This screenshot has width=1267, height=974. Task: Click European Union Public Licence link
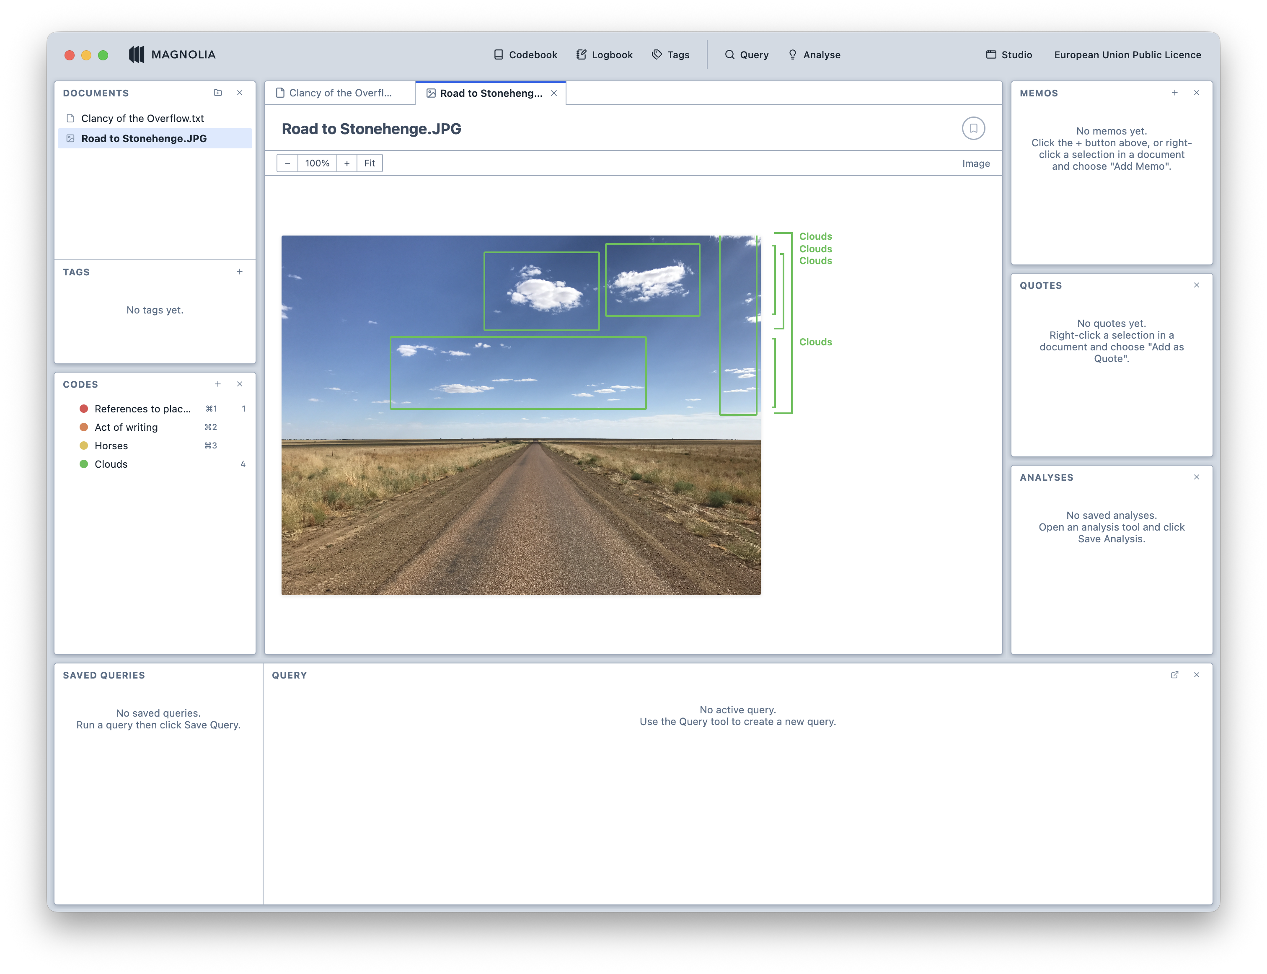point(1127,54)
